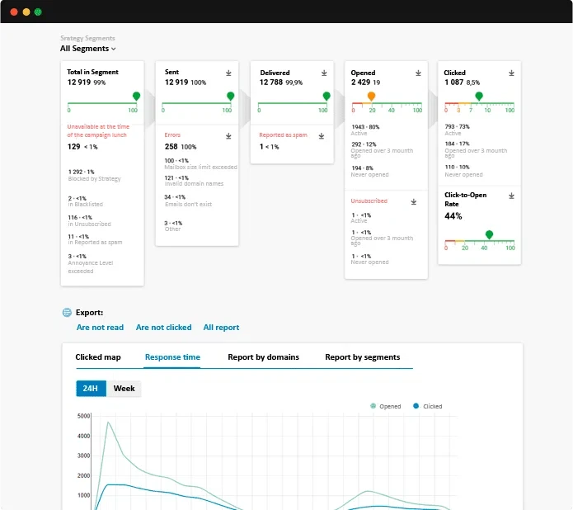Download the Opened card data
The height and width of the screenshot is (510, 573).
[x=418, y=73]
